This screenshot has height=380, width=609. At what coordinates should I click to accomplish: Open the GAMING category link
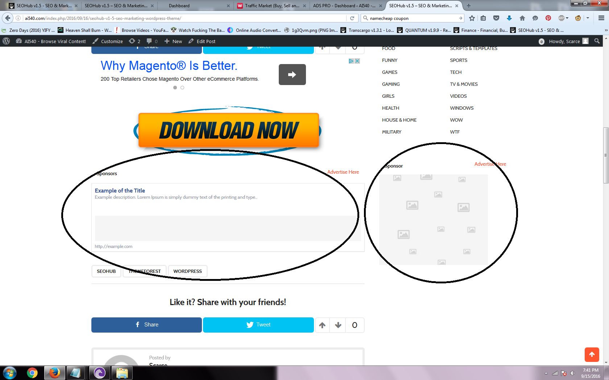pos(391,84)
